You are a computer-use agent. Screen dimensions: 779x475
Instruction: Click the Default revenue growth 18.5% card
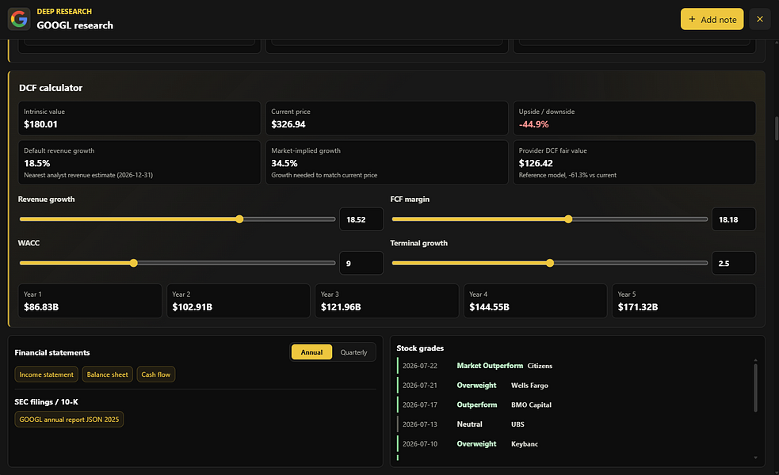(x=139, y=162)
